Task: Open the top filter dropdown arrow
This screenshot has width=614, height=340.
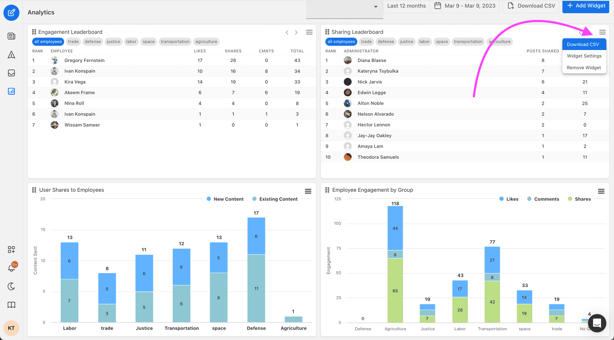Action: pos(376,7)
